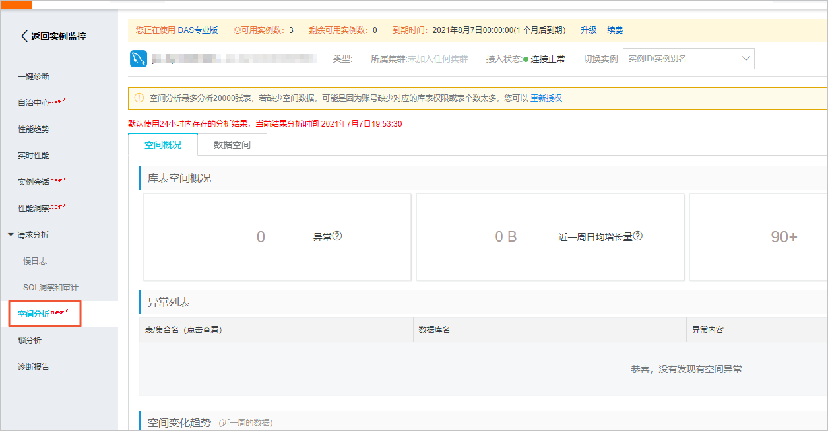Viewport: 828px width, 431px height.
Task: Click the help icon beside 异常
Action: click(x=337, y=236)
